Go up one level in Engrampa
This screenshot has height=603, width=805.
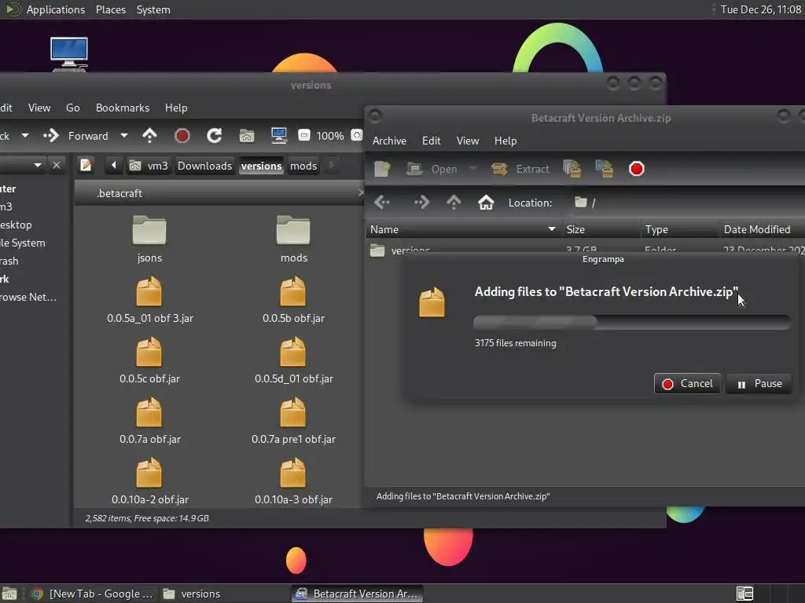pos(454,203)
